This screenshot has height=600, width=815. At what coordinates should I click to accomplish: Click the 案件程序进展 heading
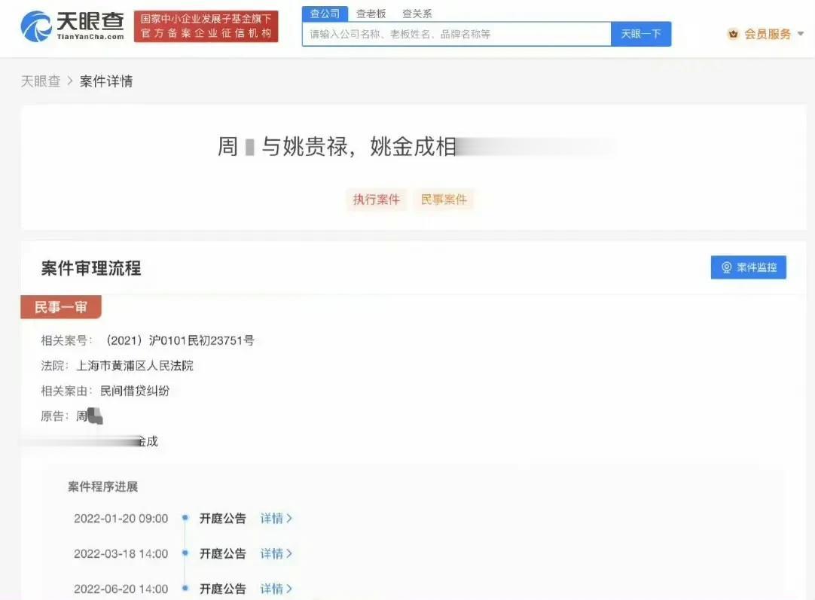point(103,487)
